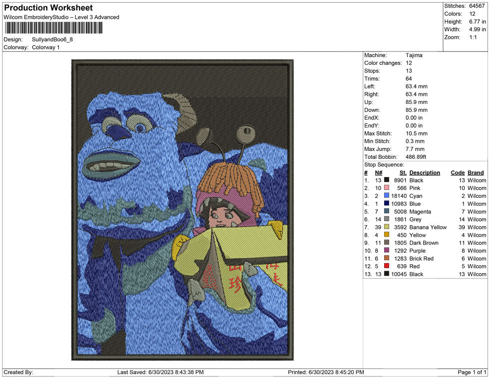Click the Total Bobbin value 486.89ft
Viewport: 490px width, 377px height.
pyautogui.click(x=416, y=157)
